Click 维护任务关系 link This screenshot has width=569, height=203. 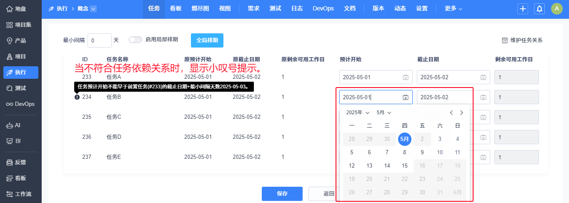(x=522, y=40)
